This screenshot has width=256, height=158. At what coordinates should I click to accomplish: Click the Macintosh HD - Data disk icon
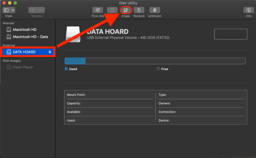pyautogui.click(x=9, y=37)
